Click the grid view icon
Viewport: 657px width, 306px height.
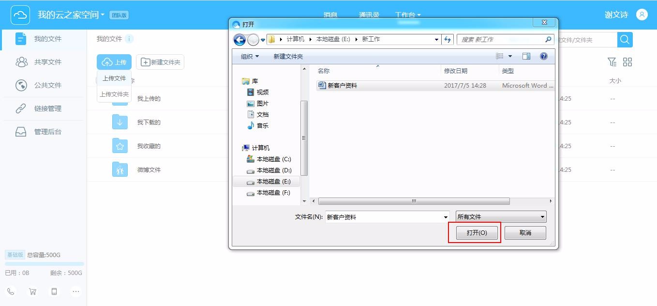point(627,62)
